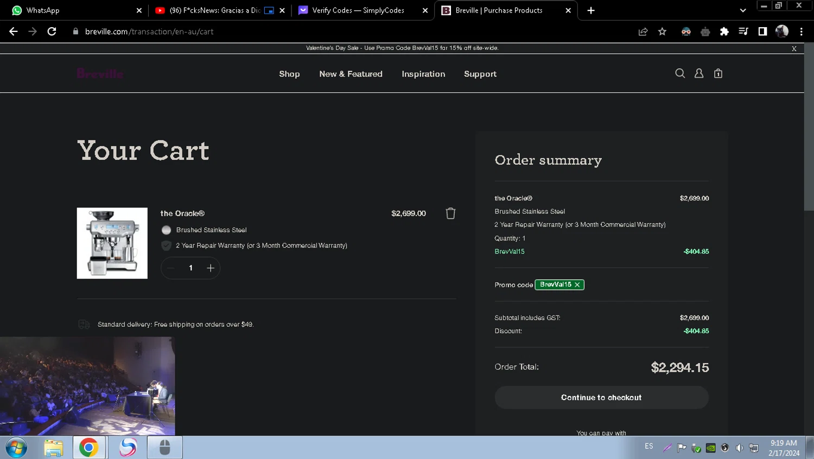This screenshot has width=814, height=459.
Task: Open the Chrome profile avatar
Action: [782, 31]
